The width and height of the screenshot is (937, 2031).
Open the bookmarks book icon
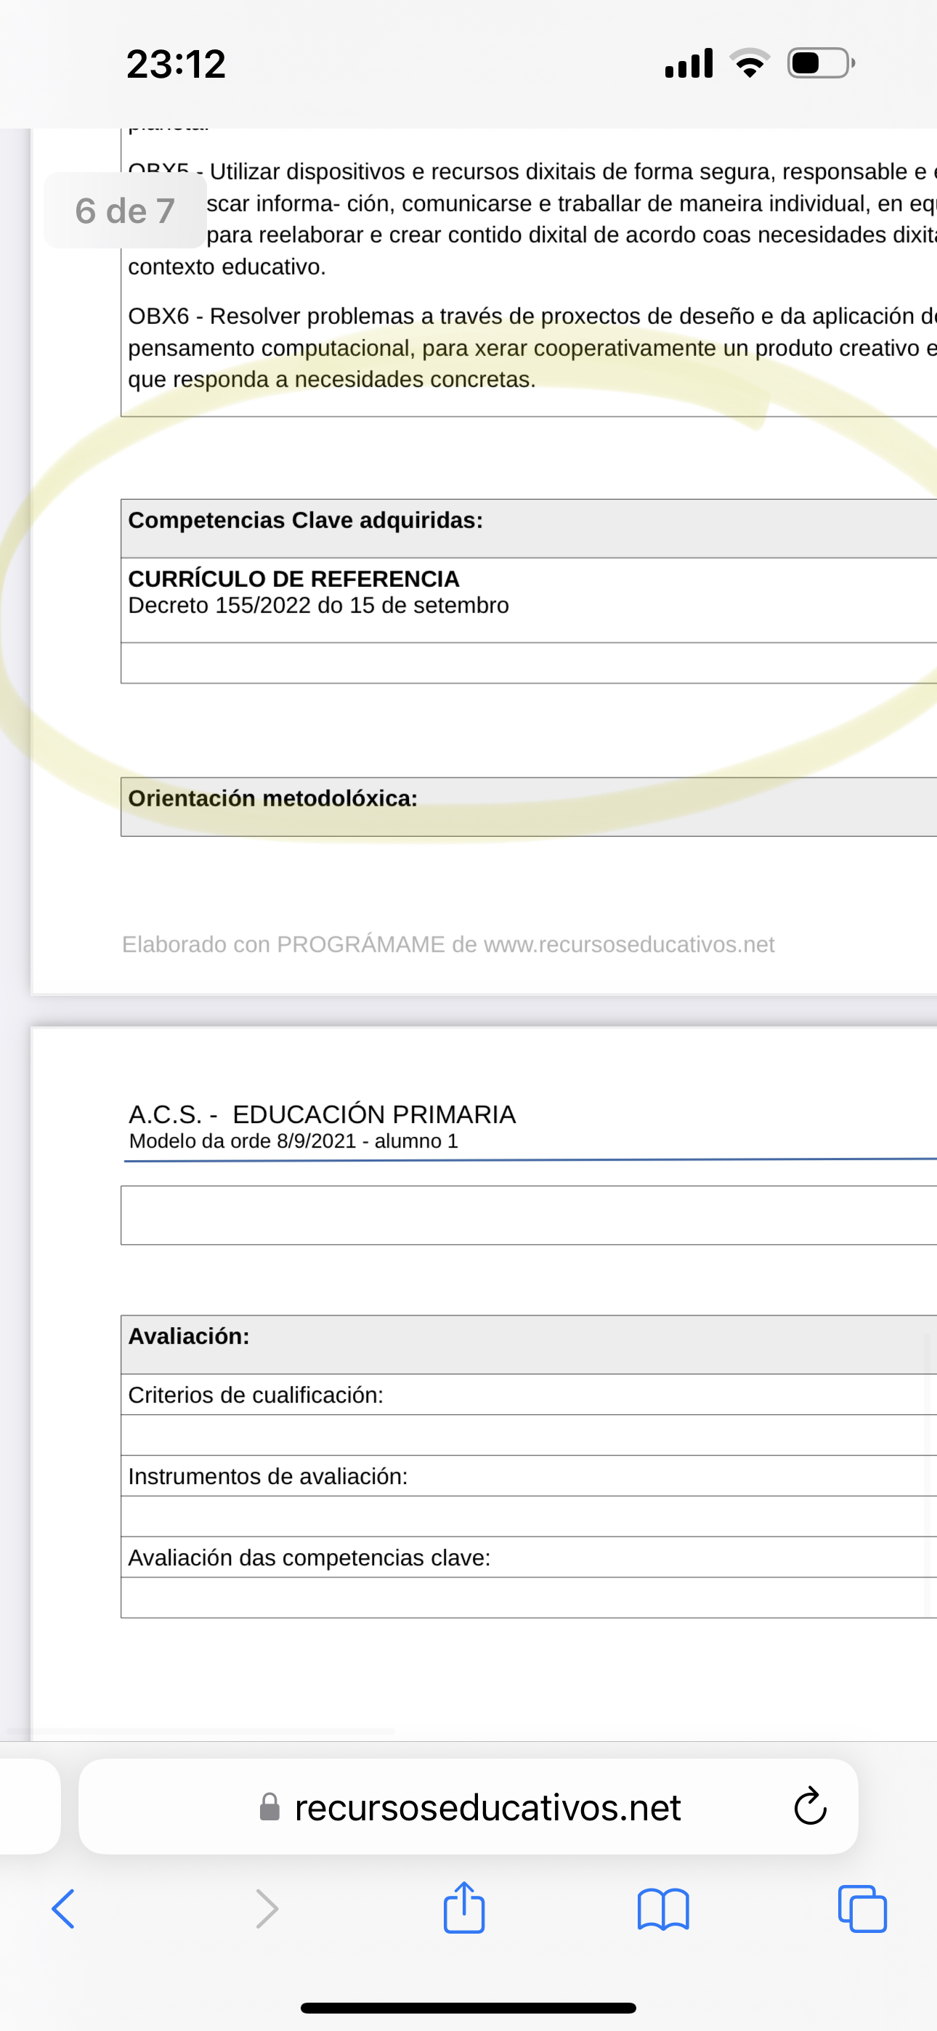pos(662,1909)
